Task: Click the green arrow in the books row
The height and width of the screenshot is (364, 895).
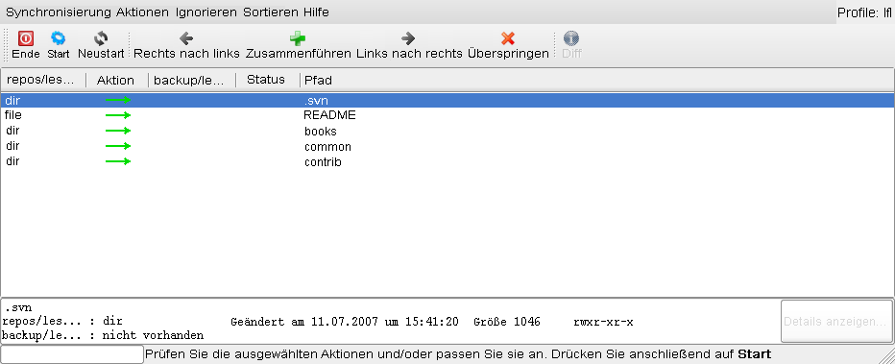Action: pyautogui.click(x=118, y=131)
